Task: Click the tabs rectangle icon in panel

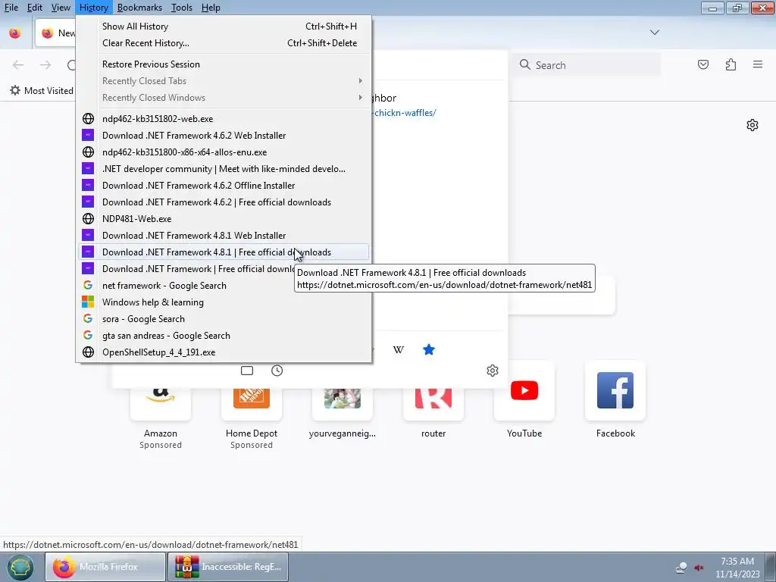Action: pyautogui.click(x=247, y=371)
